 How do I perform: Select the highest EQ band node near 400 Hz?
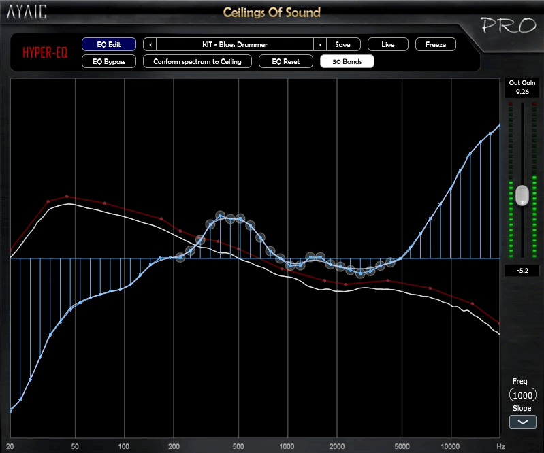[x=221, y=216]
